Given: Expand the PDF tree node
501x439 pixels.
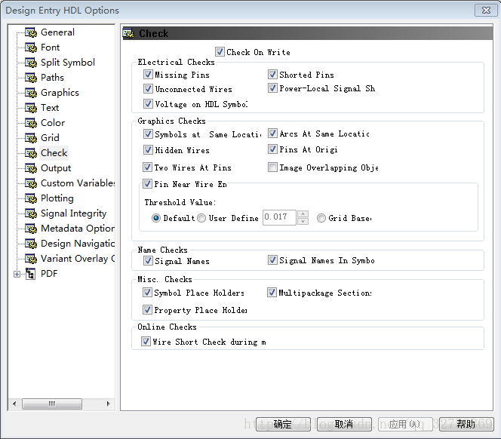Looking at the screenshot, I should 17,274.
